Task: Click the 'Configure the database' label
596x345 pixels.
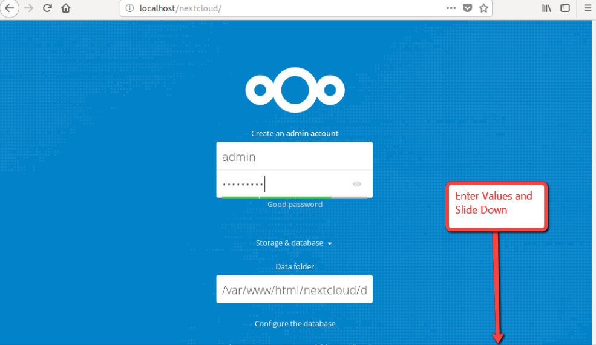Action: (x=295, y=324)
